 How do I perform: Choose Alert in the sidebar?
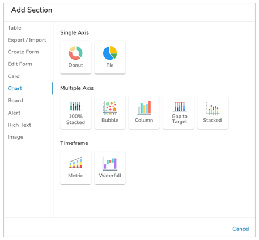[x=14, y=113]
